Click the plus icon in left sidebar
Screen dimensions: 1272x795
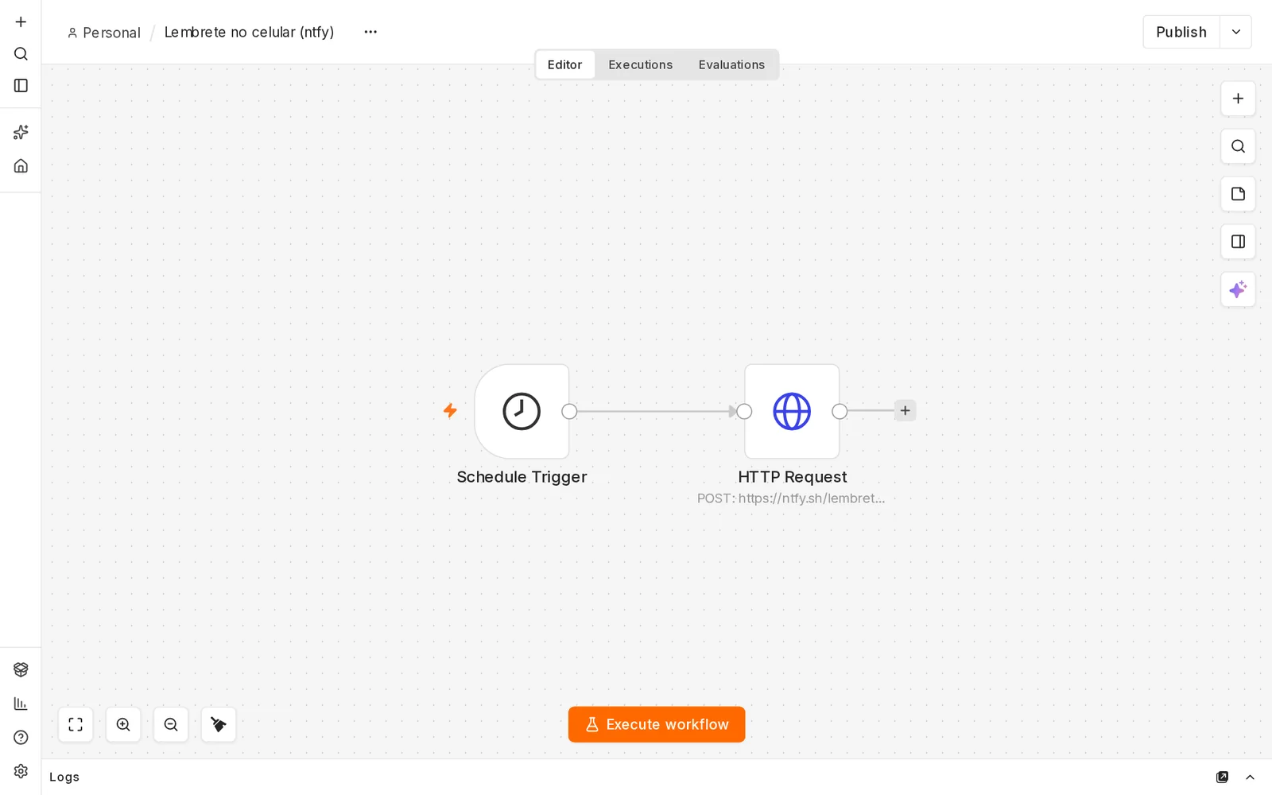(x=21, y=21)
